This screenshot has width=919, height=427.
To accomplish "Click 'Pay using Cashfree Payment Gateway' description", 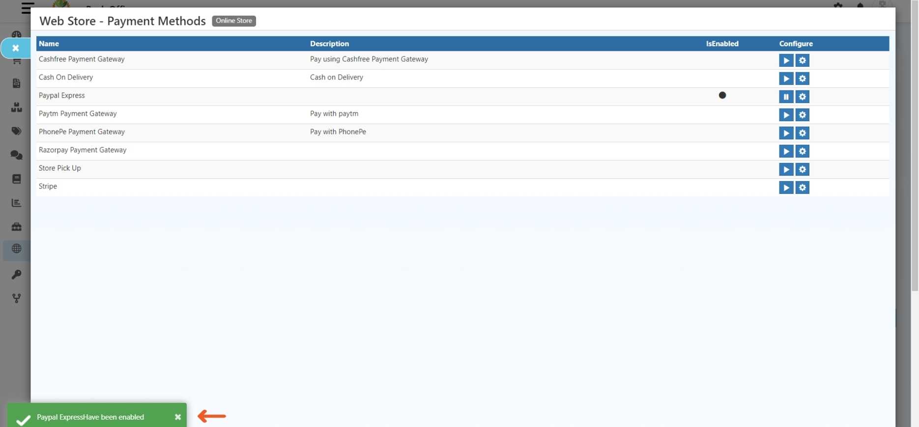I will (x=369, y=59).
